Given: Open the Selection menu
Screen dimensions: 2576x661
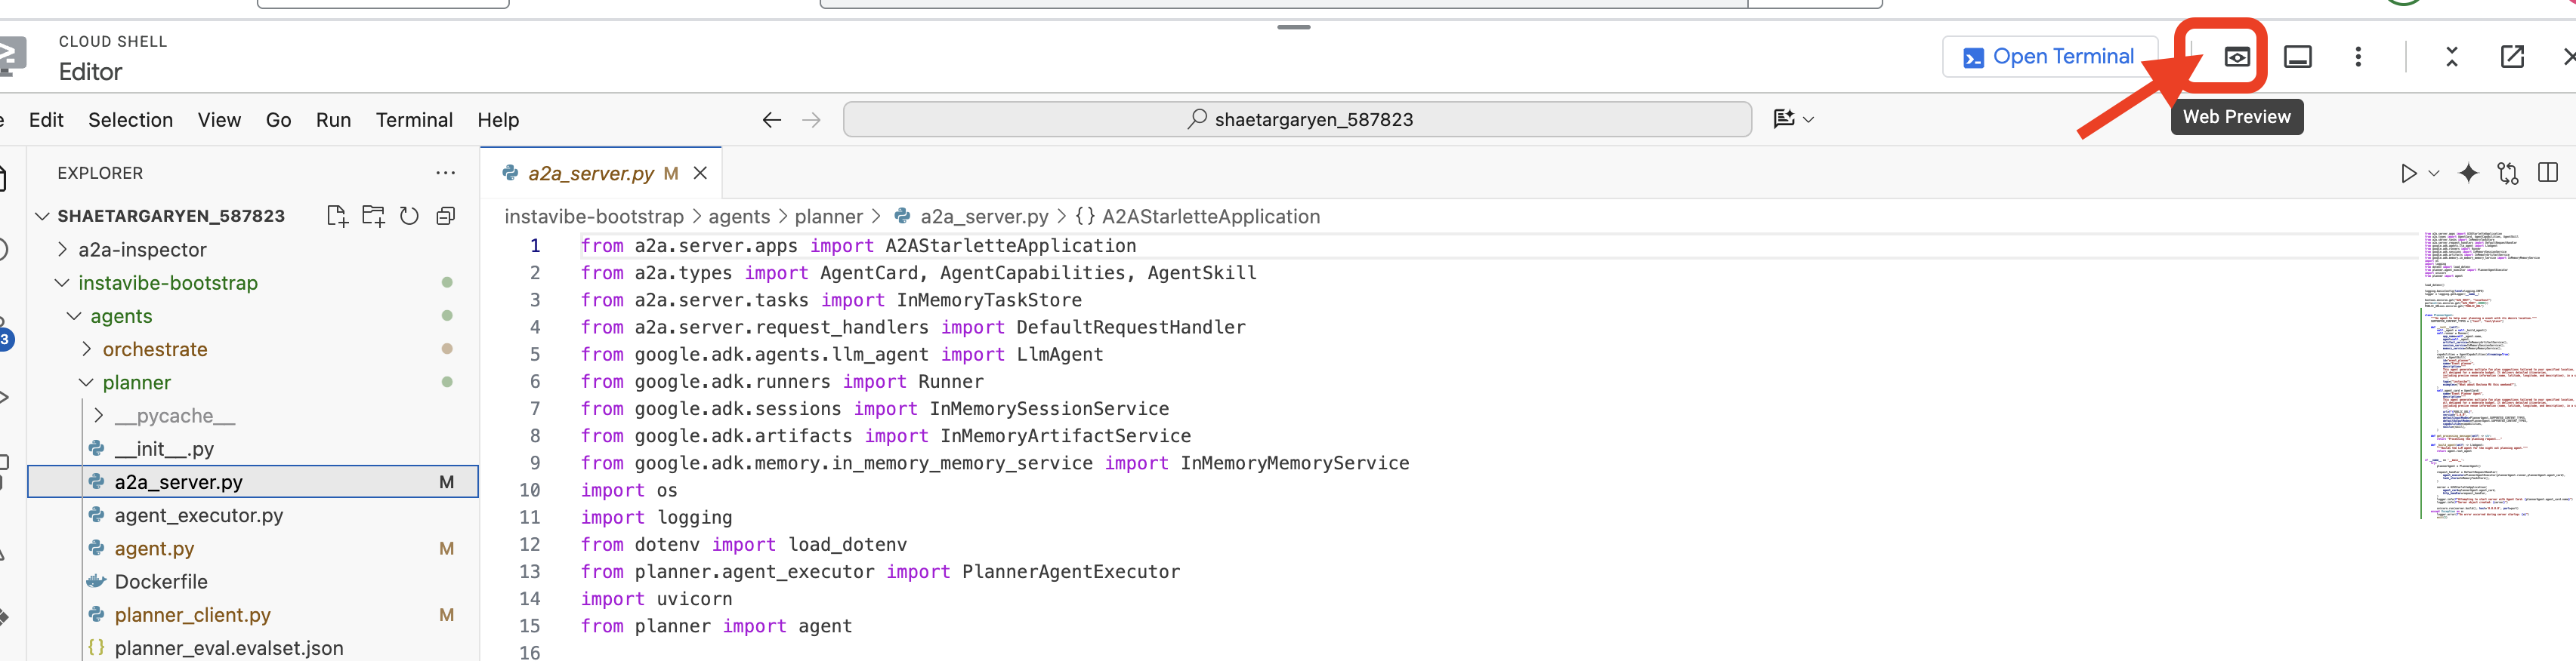Looking at the screenshot, I should [x=130, y=120].
